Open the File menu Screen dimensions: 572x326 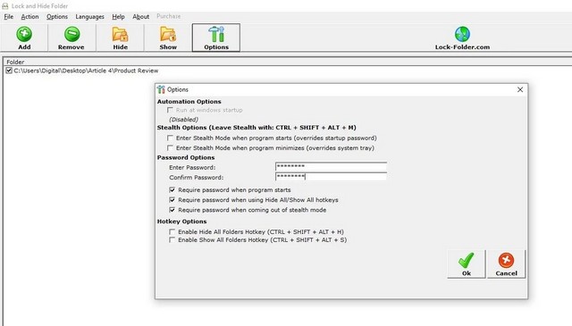pyautogui.click(x=8, y=17)
